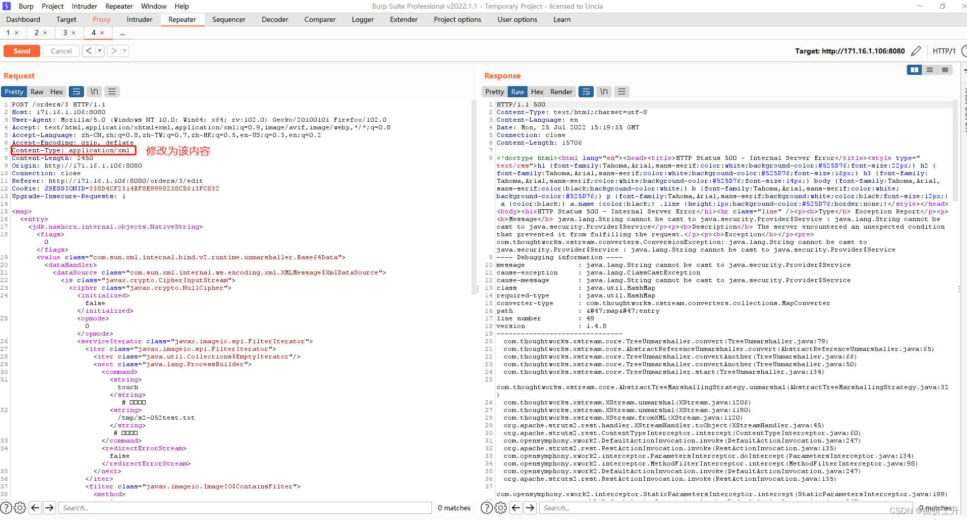
Task: Select side-by-side layout view
Action: pos(915,70)
